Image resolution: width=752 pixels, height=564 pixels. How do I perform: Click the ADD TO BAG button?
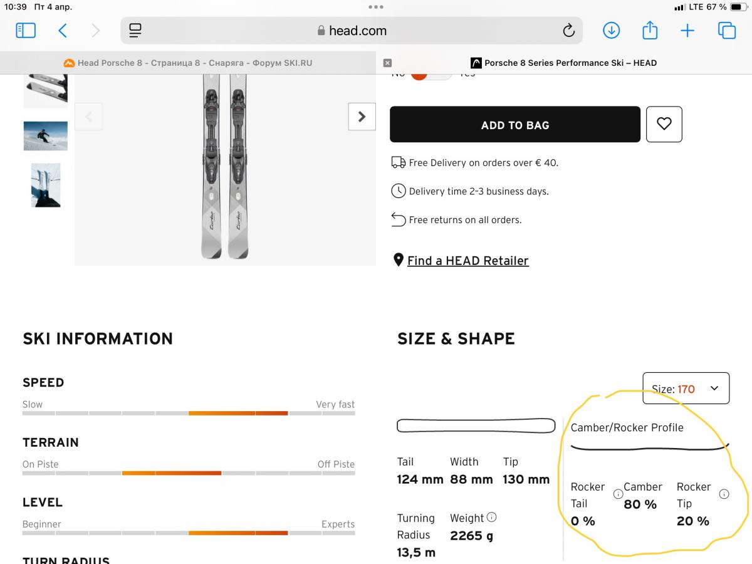(515, 125)
